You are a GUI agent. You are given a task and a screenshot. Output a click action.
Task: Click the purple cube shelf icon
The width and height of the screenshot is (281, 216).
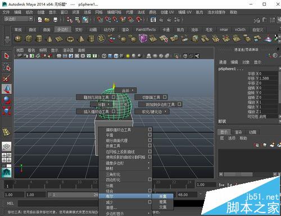click(x=143, y=38)
